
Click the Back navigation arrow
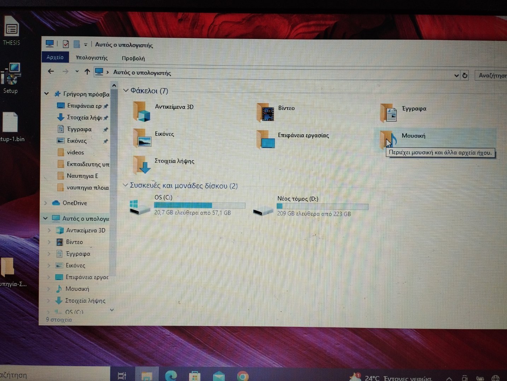[51, 71]
